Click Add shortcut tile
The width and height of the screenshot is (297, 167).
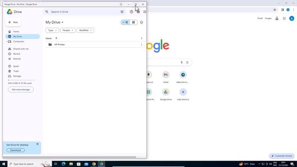(x=183, y=94)
